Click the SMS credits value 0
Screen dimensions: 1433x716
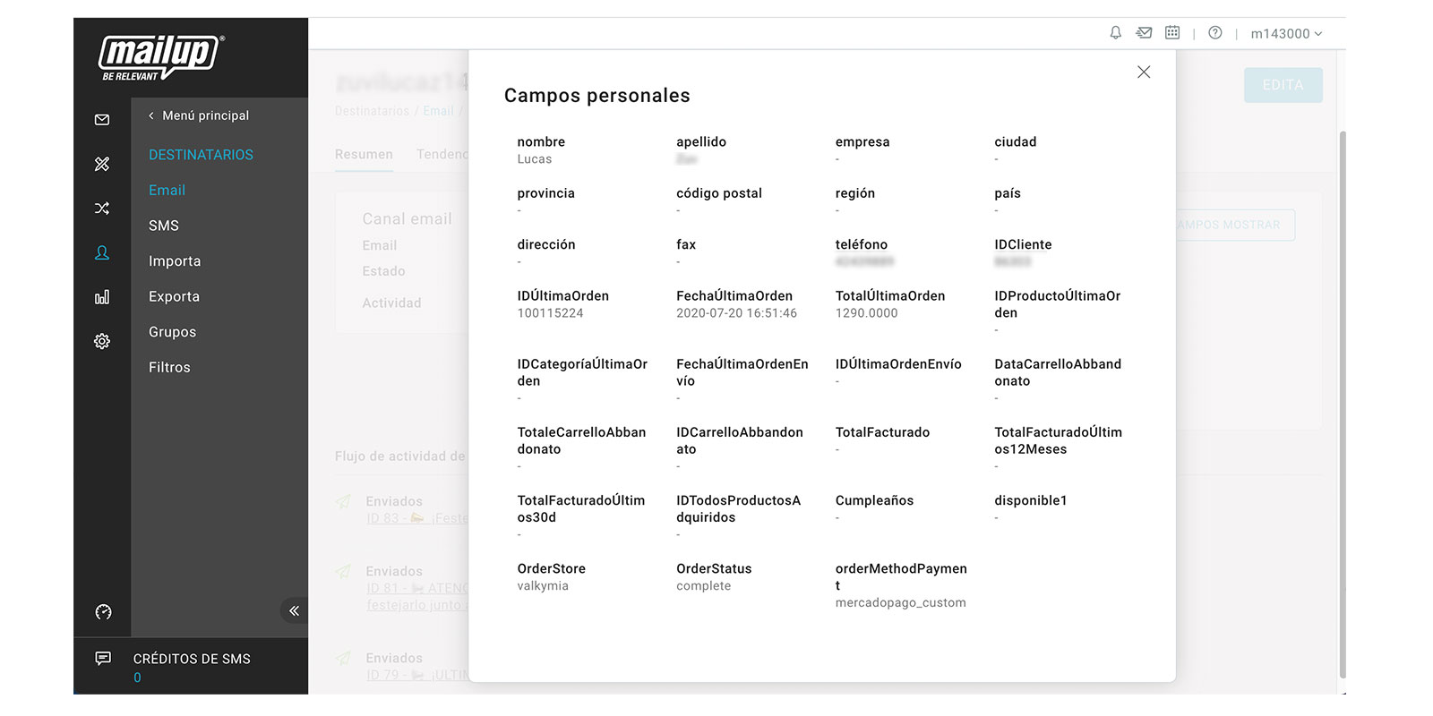pyautogui.click(x=137, y=678)
